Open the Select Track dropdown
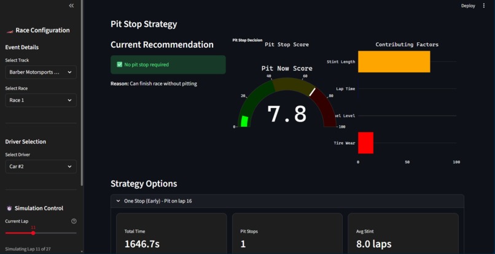Viewport: 495px width, 254px height. [x=41, y=72]
